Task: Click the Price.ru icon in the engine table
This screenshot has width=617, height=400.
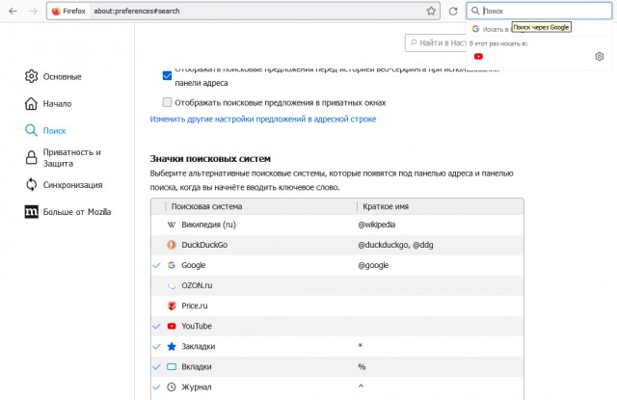Action: (172, 306)
